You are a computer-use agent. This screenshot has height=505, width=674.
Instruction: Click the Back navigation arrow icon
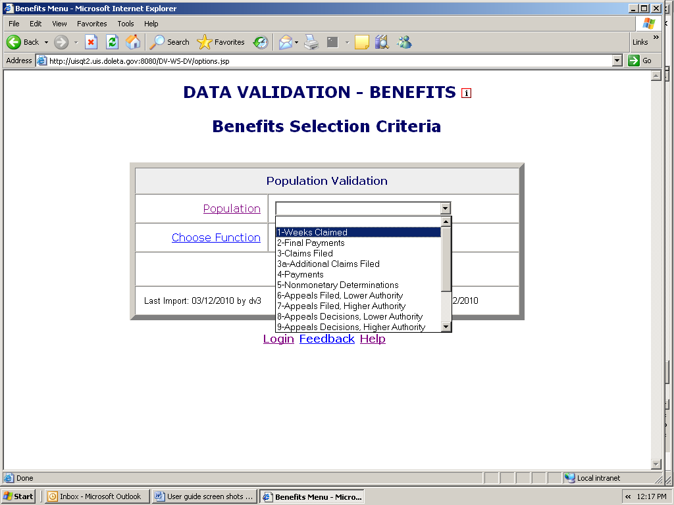(x=14, y=42)
